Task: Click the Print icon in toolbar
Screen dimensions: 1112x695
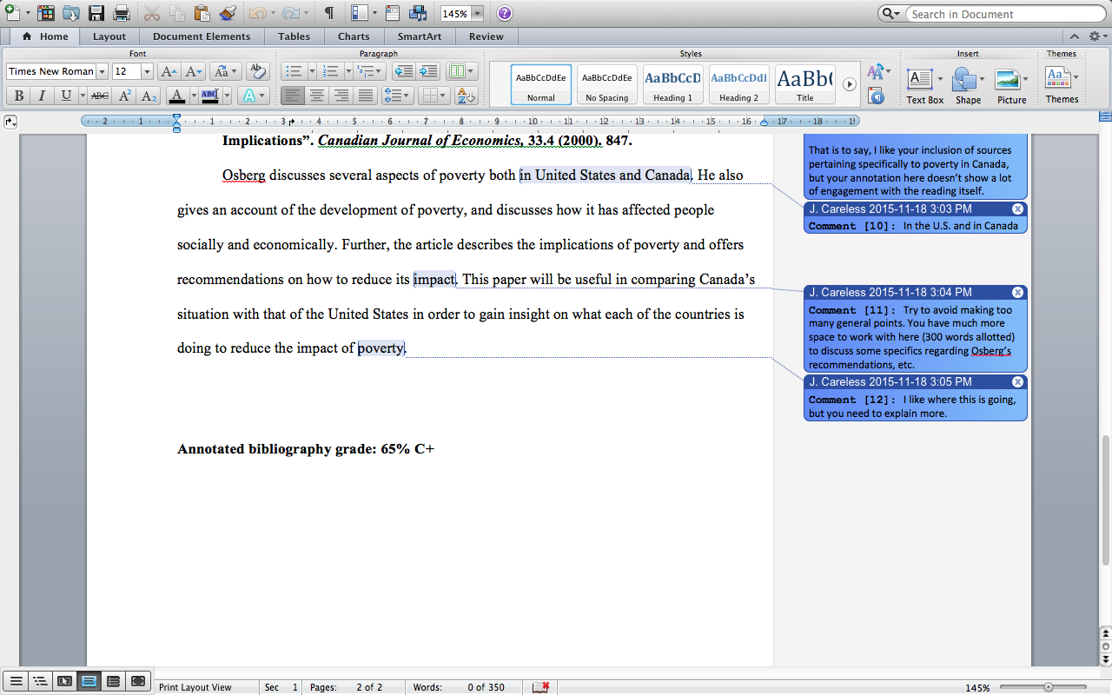Action: pos(122,13)
